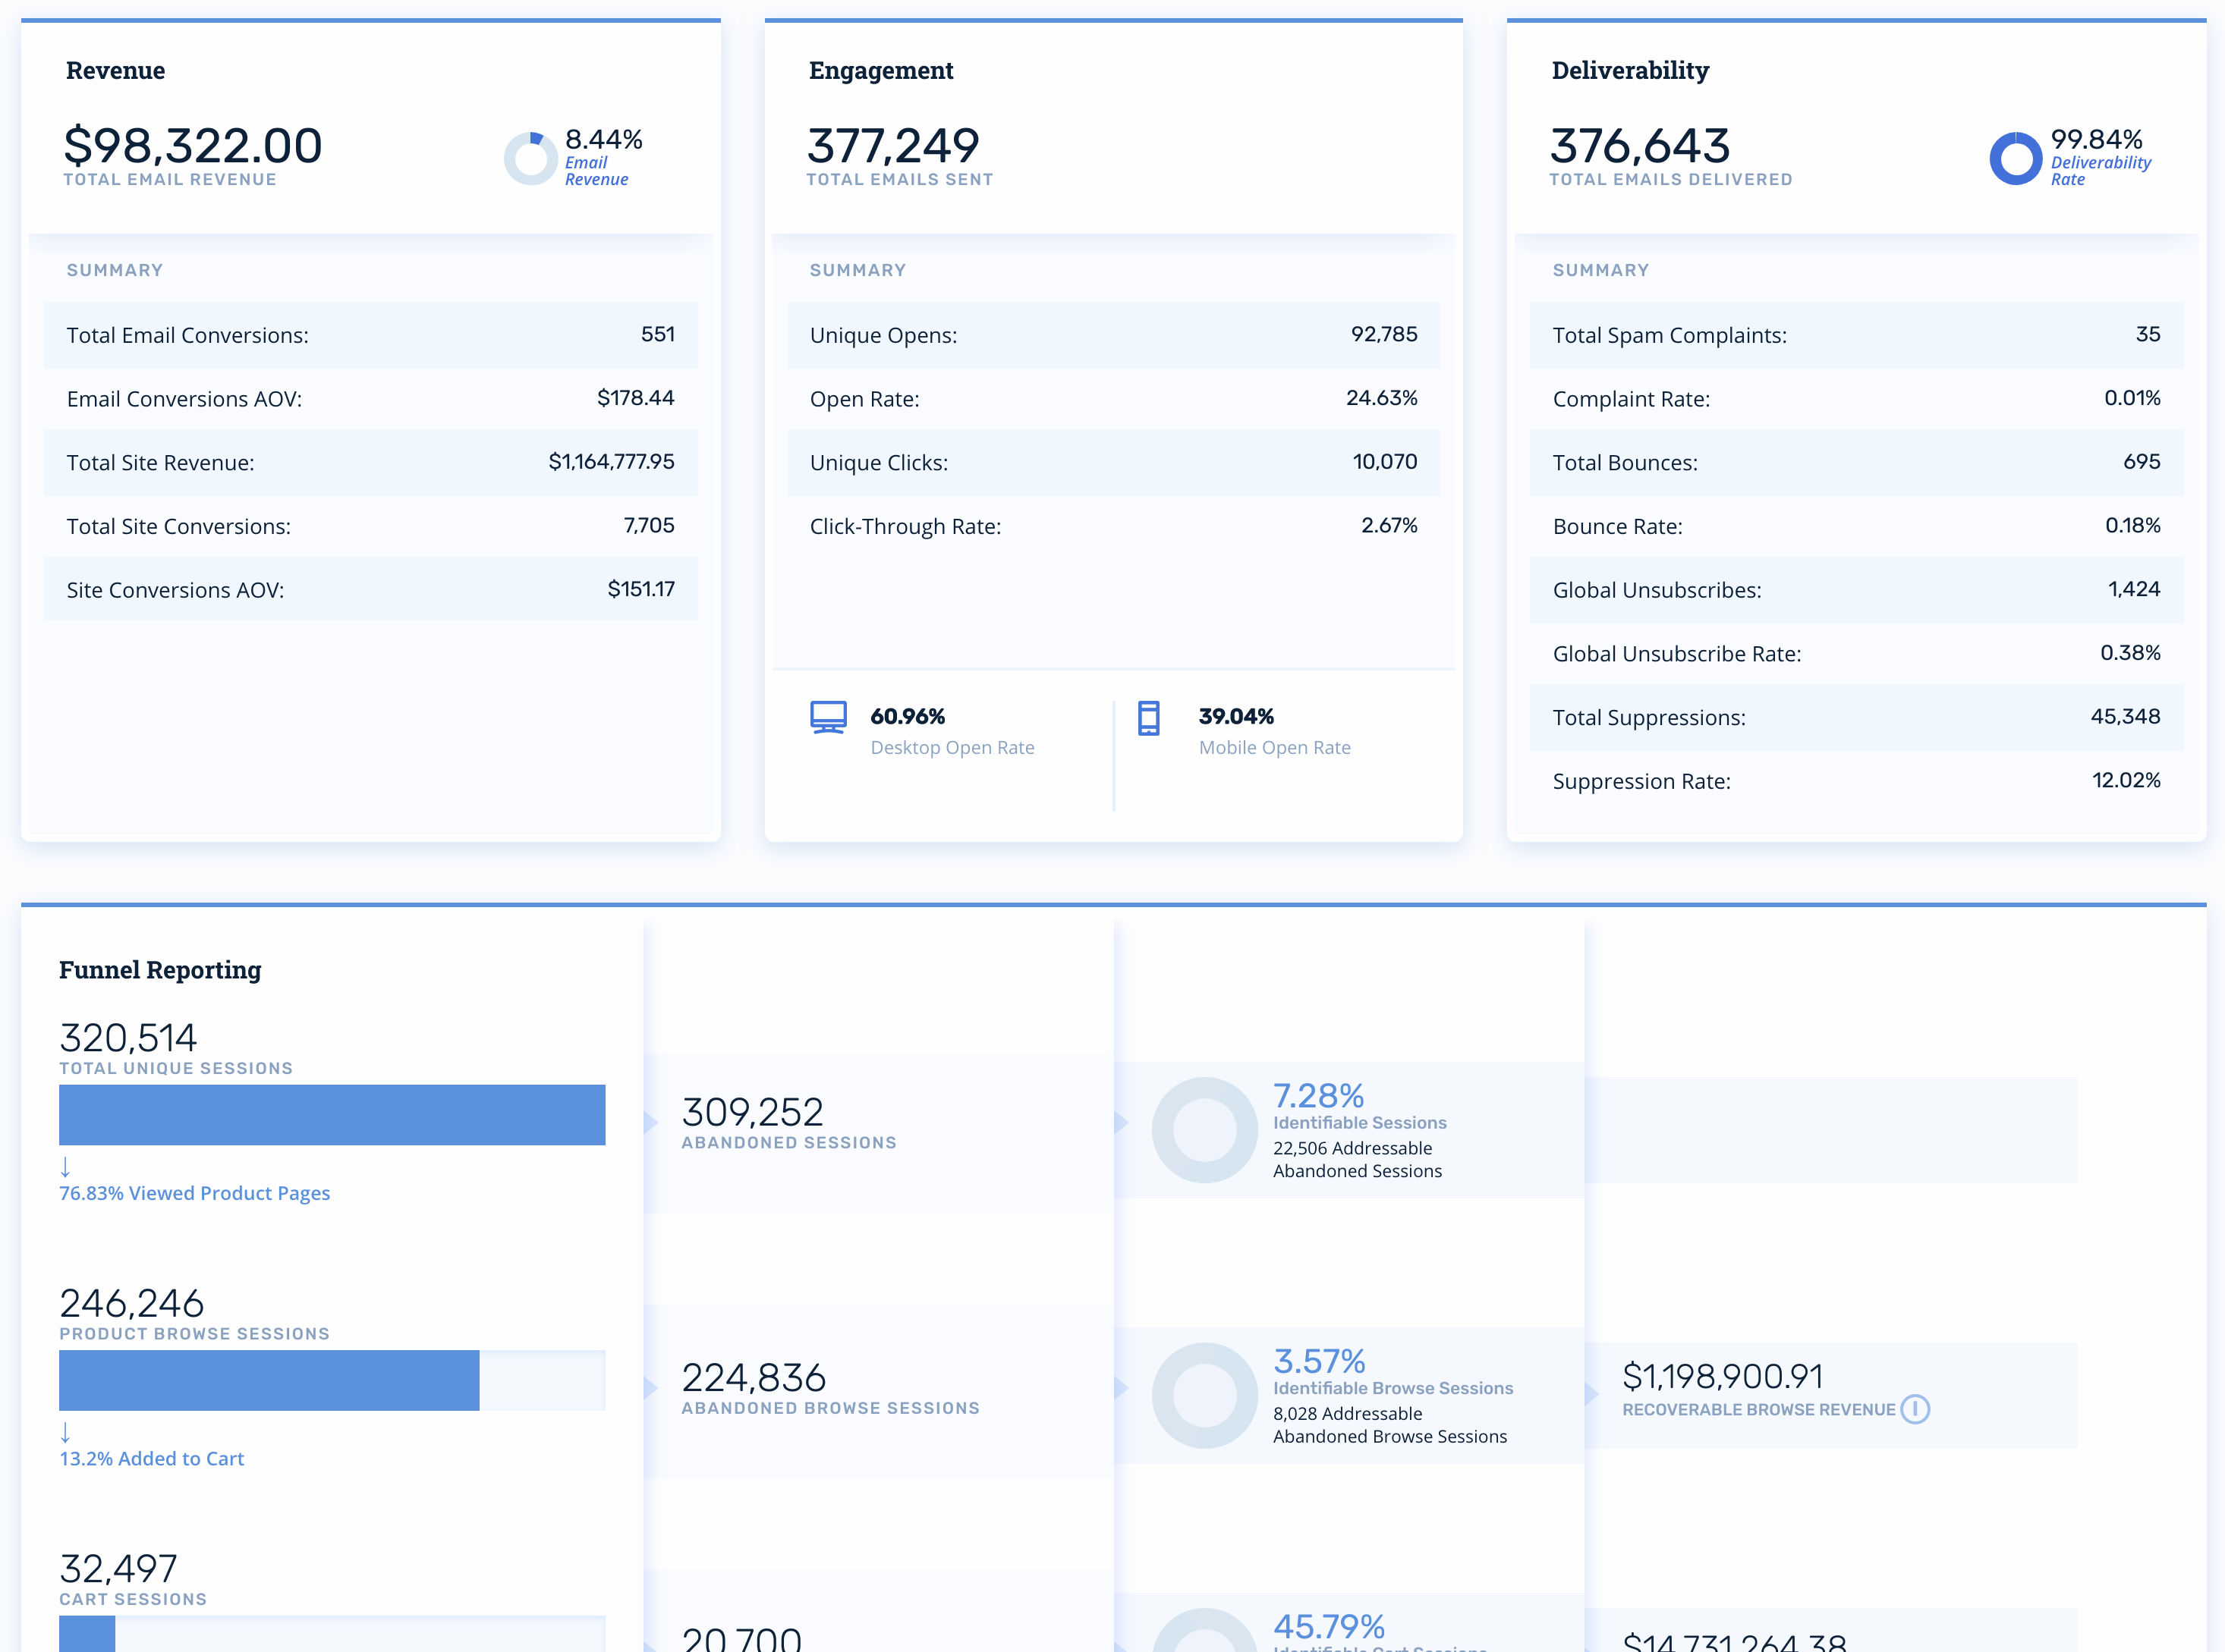
Task: Click the Revenue card heading
Action: 115,70
